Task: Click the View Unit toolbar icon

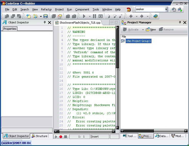Action: point(7,16)
